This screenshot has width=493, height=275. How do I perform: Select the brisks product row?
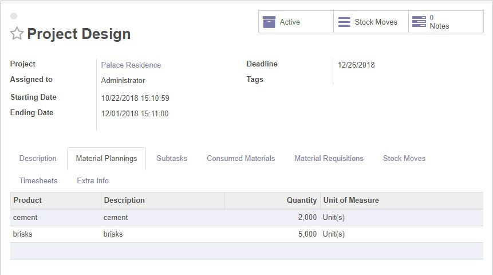pyautogui.click(x=23, y=234)
